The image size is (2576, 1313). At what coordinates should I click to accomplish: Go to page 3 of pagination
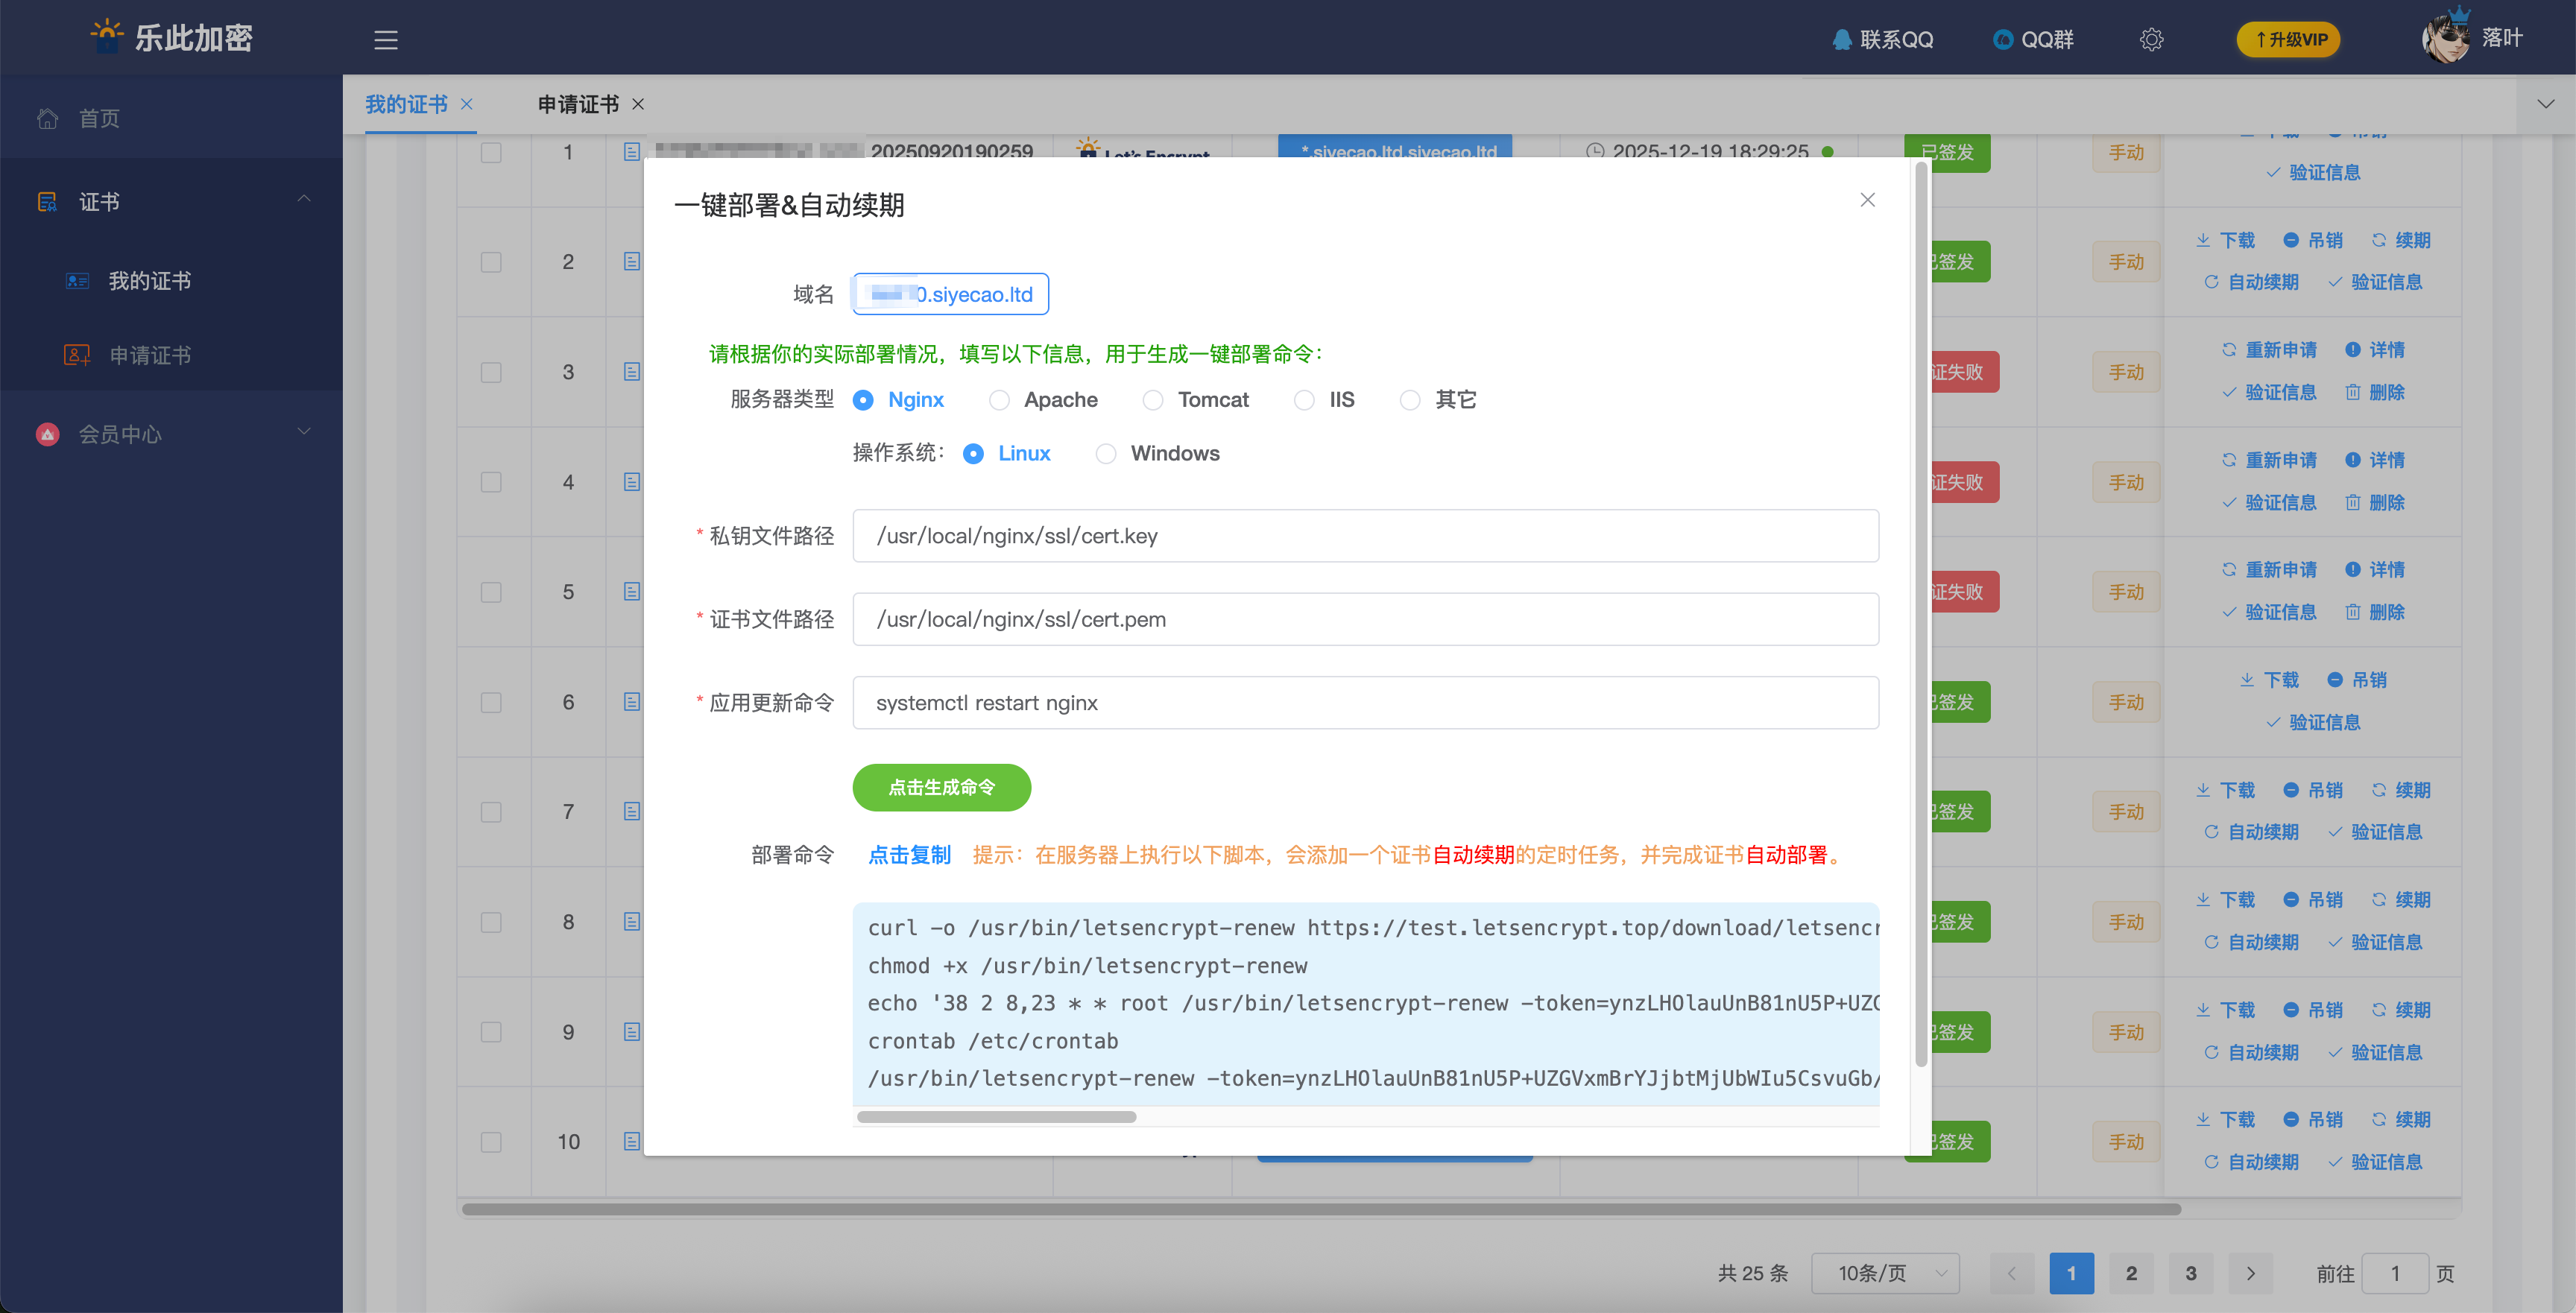tap(2191, 1273)
